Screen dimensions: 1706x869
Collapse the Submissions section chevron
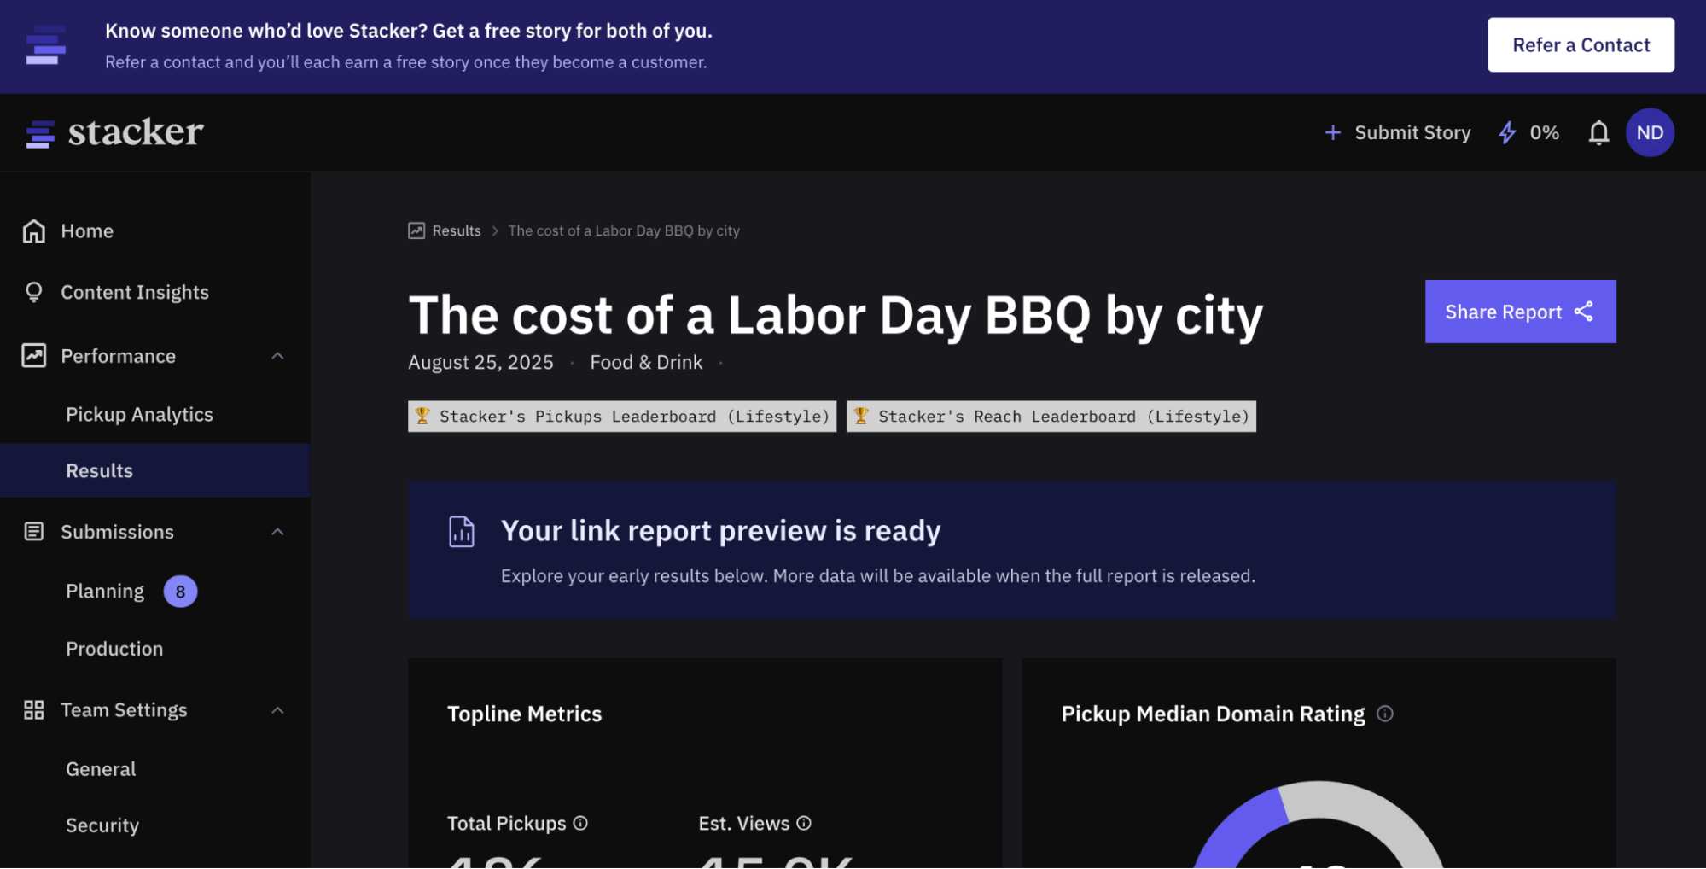[277, 532]
